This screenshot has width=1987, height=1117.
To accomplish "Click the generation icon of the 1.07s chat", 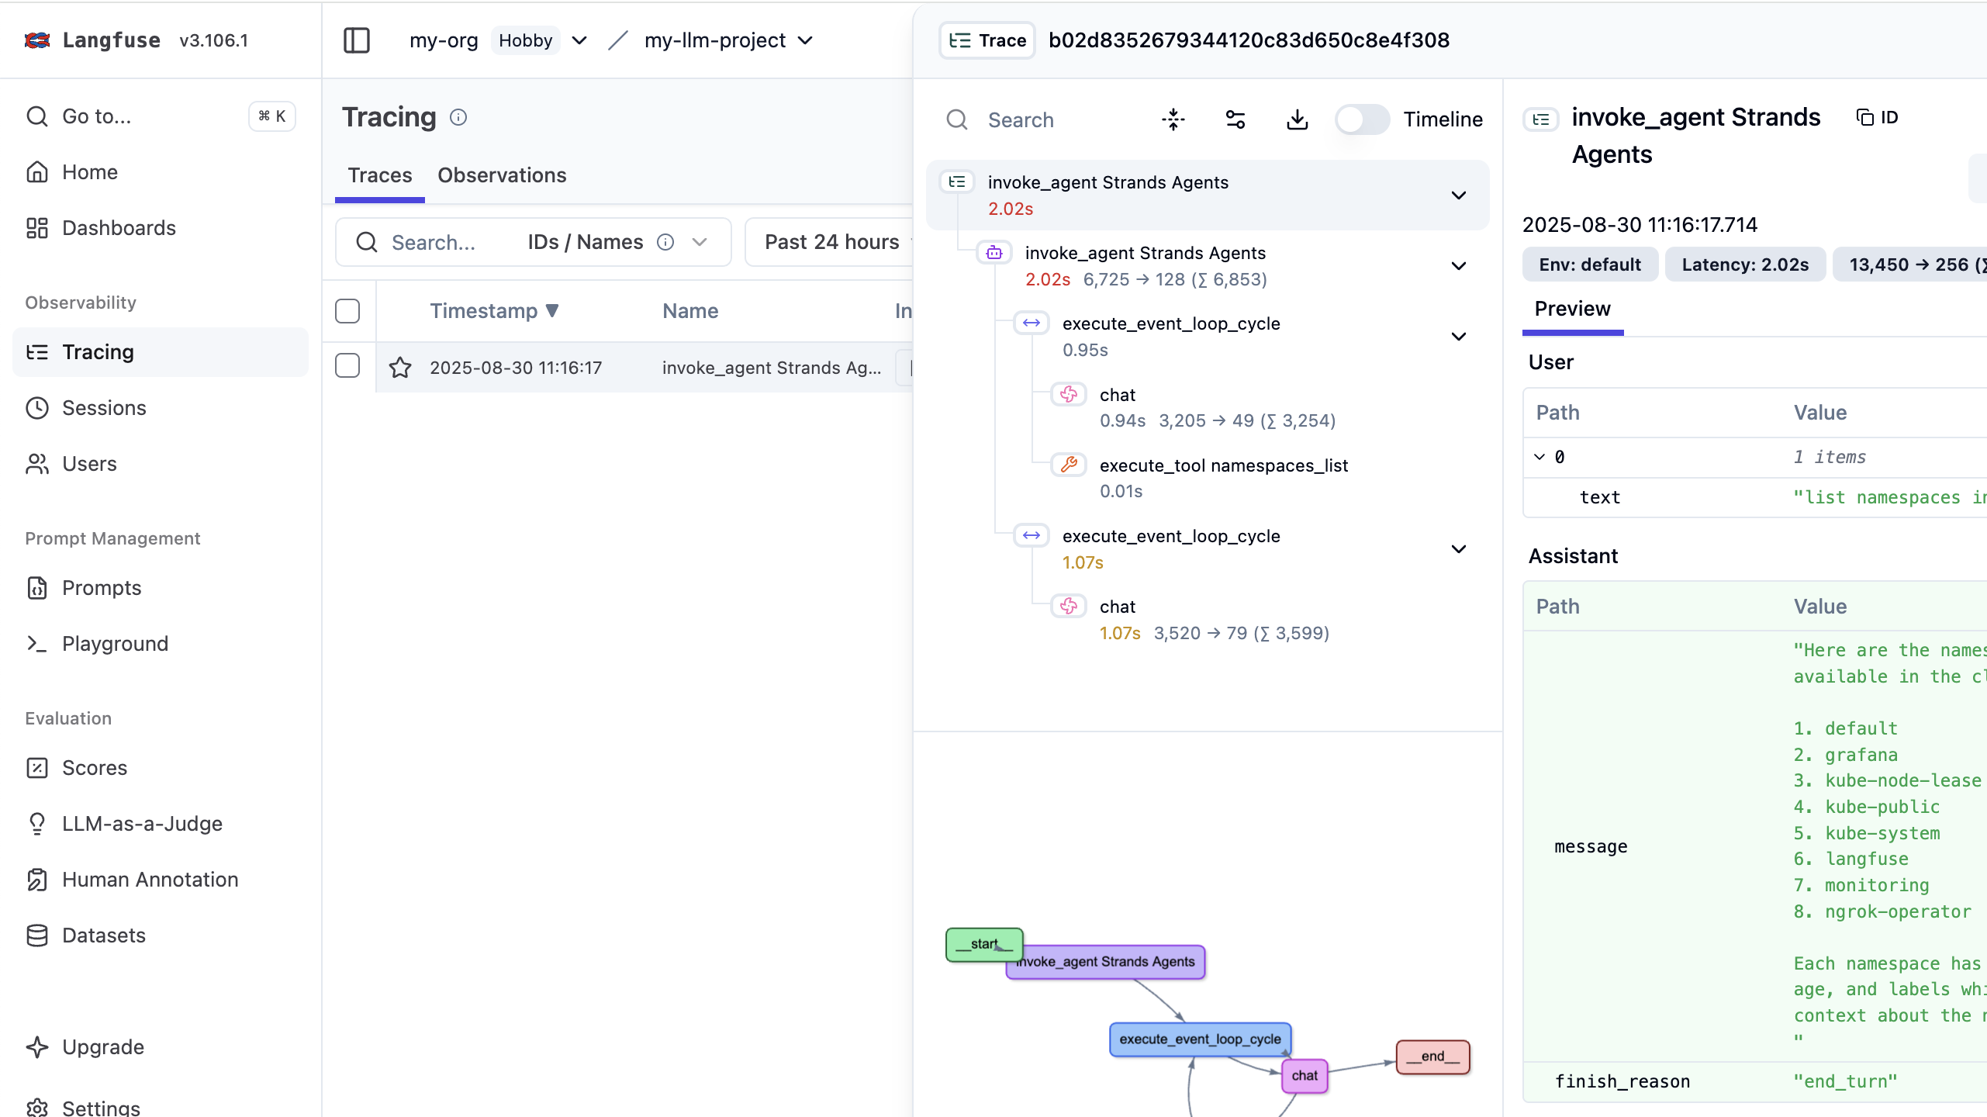I will [x=1069, y=606].
